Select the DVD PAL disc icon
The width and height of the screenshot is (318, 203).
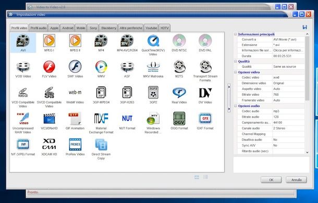tap(205, 41)
